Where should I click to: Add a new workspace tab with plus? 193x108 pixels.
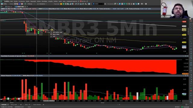point(43,105)
